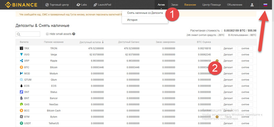274x127 pixels.
Task: Click снятие button for SNT
Action: coord(245,92)
